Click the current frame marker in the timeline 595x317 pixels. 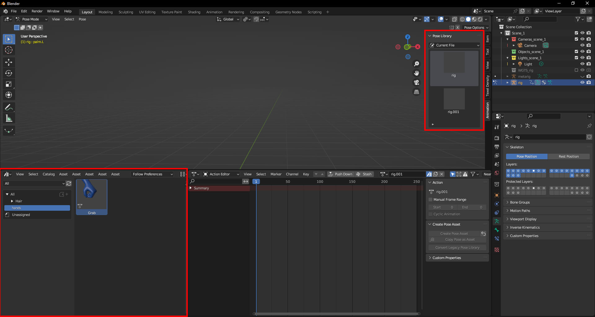(x=256, y=182)
